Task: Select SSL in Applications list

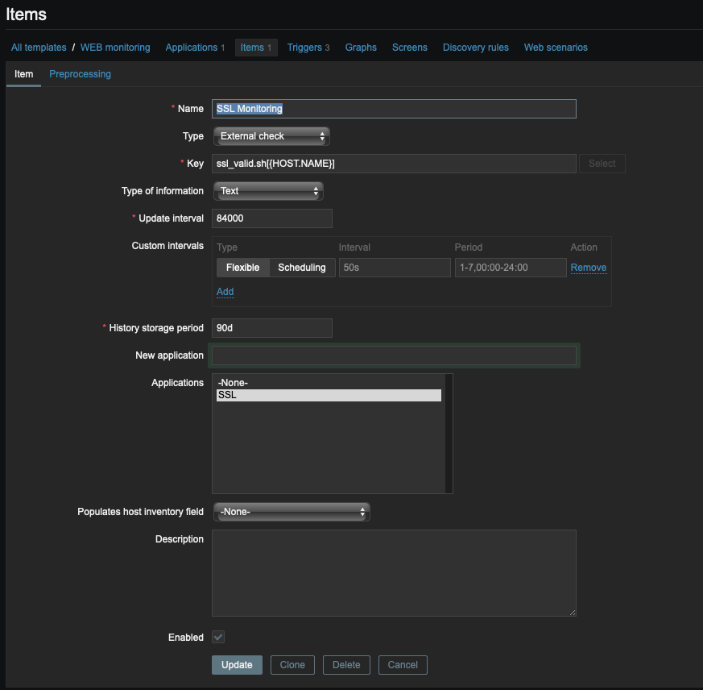Action: (329, 396)
